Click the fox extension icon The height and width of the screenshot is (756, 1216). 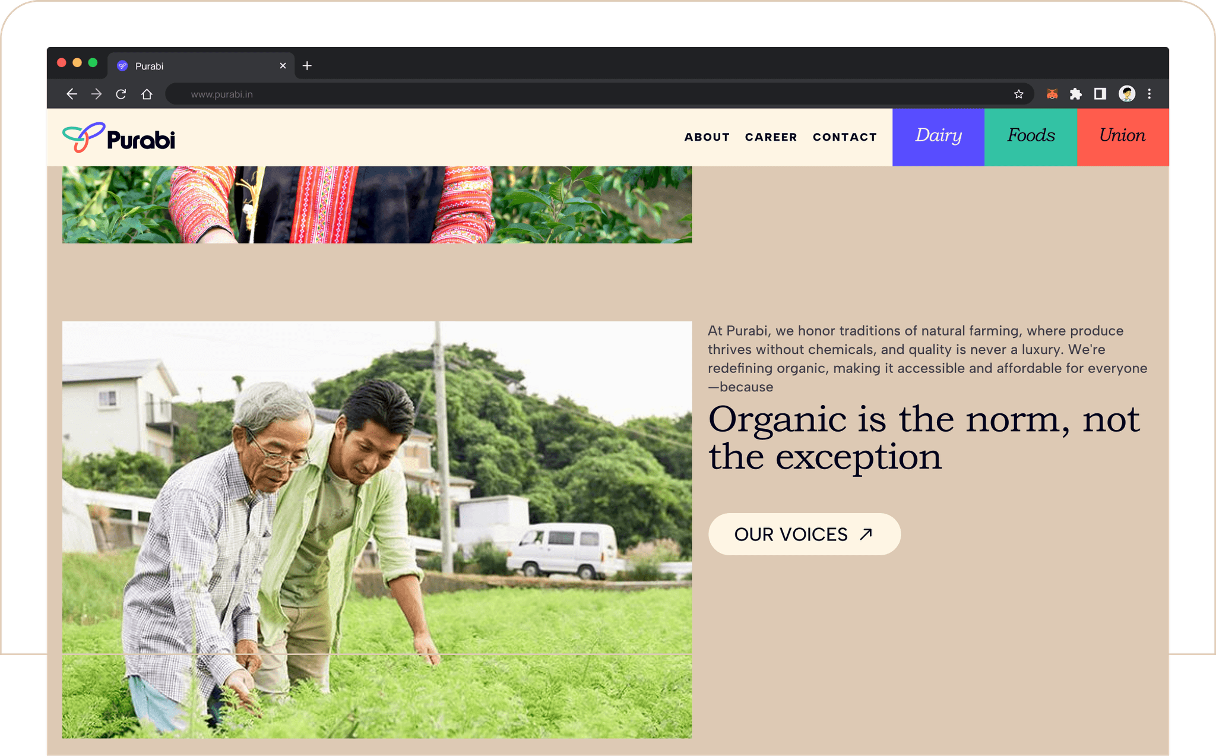click(x=1052, y=94)
